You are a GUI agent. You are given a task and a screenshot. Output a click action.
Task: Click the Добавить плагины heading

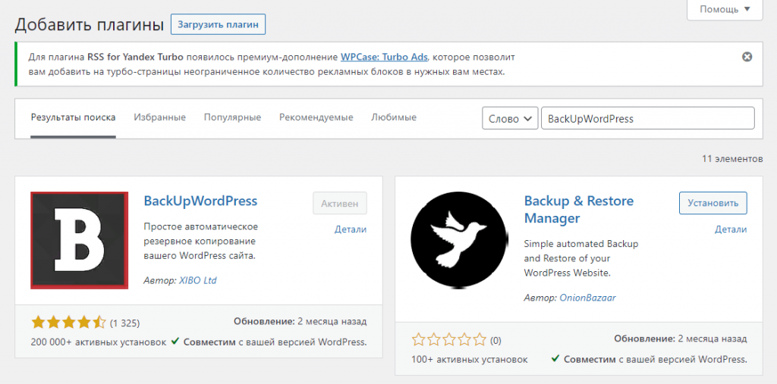point(90,24)
